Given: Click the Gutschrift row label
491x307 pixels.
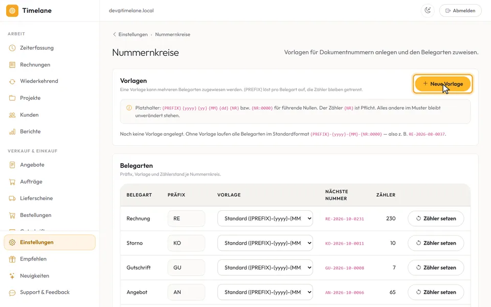Looking at the screenshot, I should point(139,268).
